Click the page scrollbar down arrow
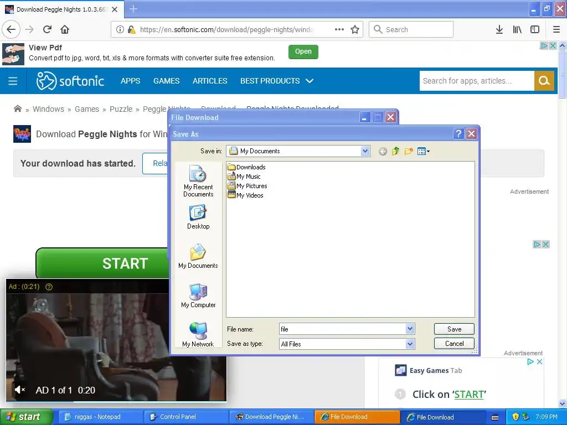Viewport: 567px width, 425px height. [563, 403]
